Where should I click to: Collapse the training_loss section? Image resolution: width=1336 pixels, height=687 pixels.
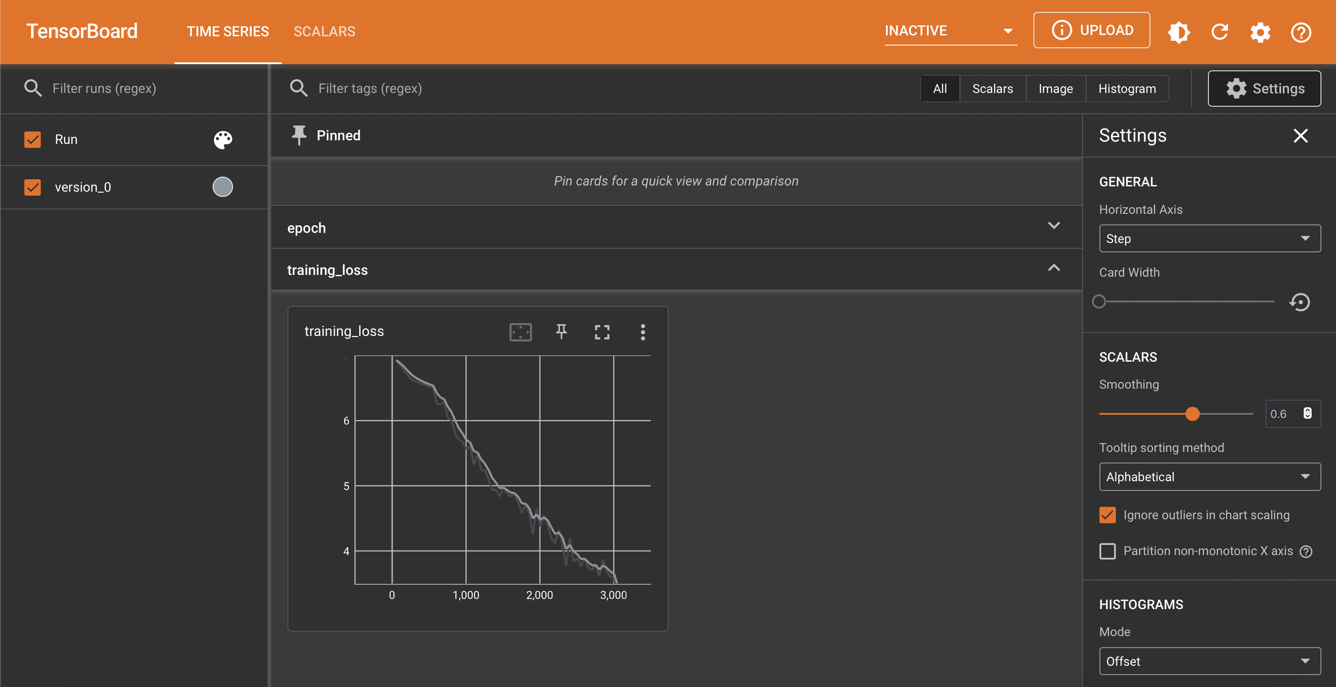coord(1054,268)
